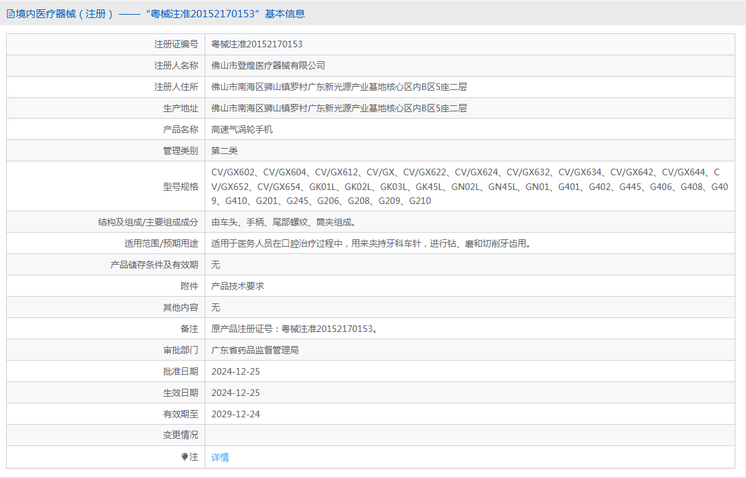Click the model specifications list starting CV/GX602
746x478 pixels.
(469, 187)
